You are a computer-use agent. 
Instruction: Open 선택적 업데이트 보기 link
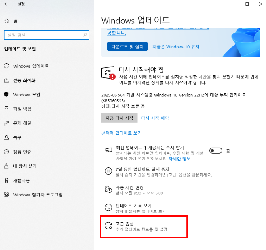[x=122, y=133]
